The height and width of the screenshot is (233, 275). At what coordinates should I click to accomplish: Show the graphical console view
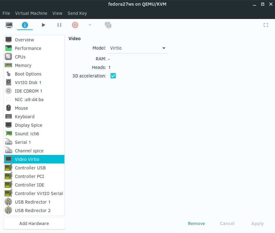[9, 25]
